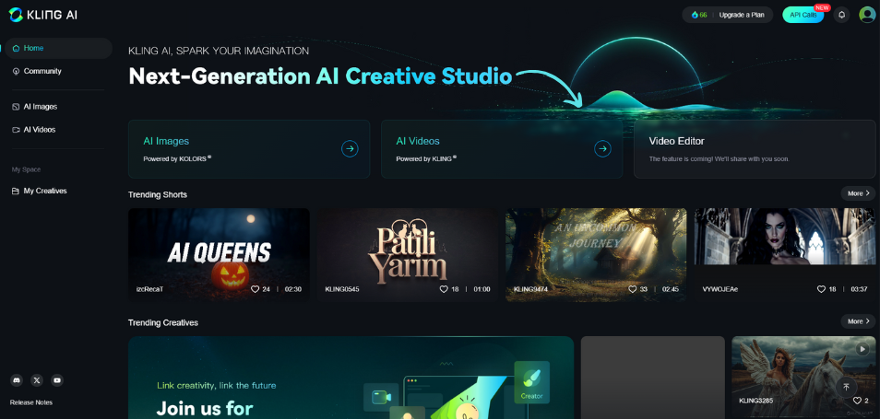Click the Creator brush icon in banner
Viewport: 880px width, 419px height.
click(x=531, y=382)
